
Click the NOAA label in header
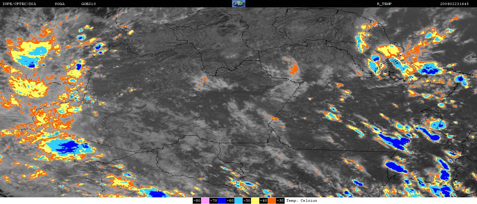tap(60, 4)
